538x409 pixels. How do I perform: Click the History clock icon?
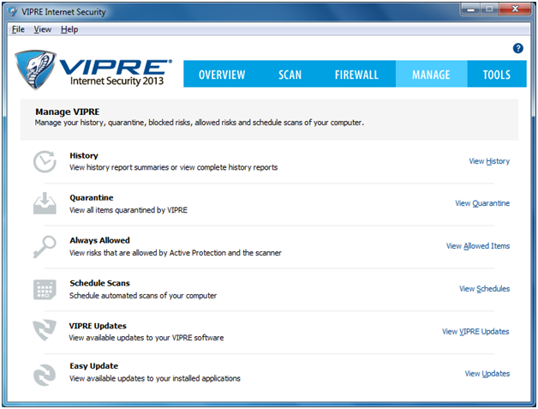click(45, 161)
